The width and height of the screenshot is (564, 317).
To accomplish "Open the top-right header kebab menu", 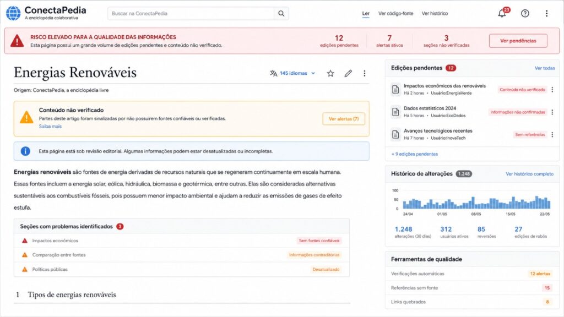I will click(547, 14).
